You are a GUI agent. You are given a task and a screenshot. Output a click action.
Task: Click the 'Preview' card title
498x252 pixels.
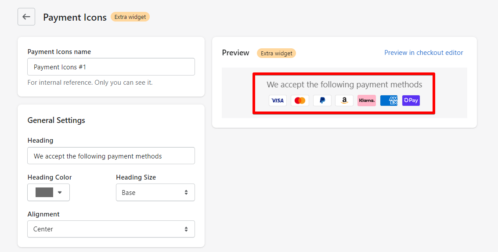[x=236, y=53]
